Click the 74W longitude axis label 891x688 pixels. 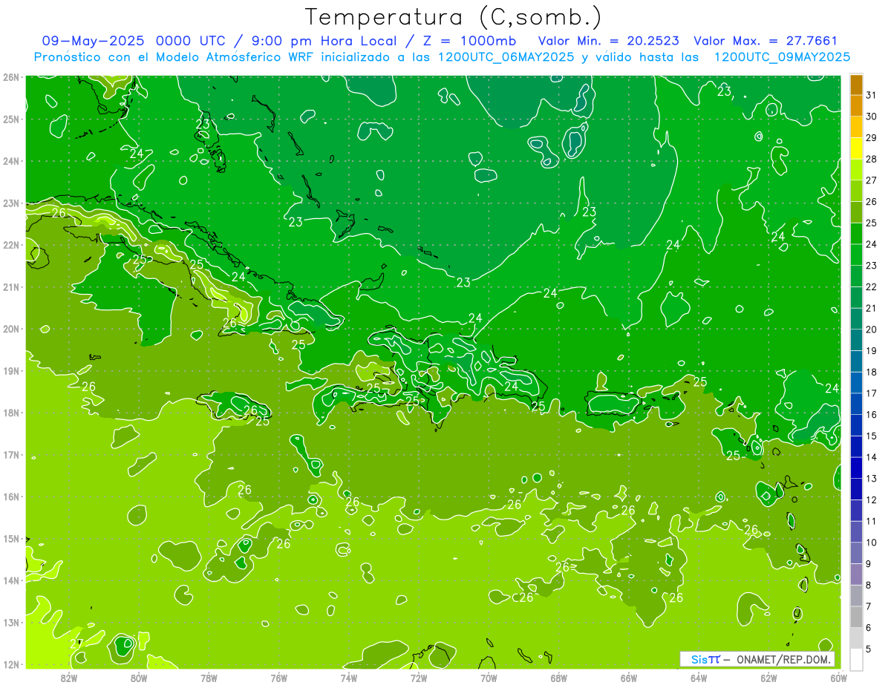(349, 678)
